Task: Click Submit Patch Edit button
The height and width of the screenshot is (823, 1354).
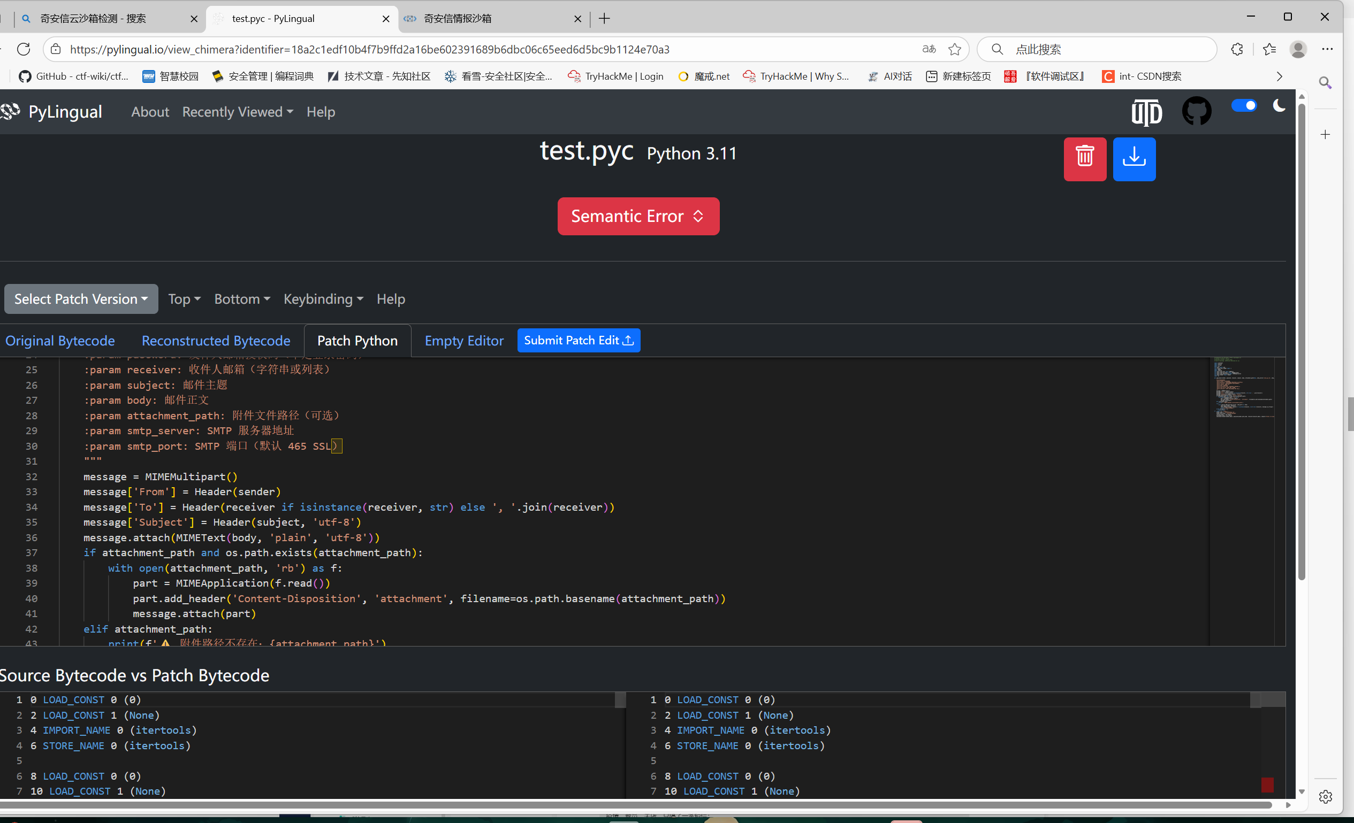Action: (x=578, y=341)
